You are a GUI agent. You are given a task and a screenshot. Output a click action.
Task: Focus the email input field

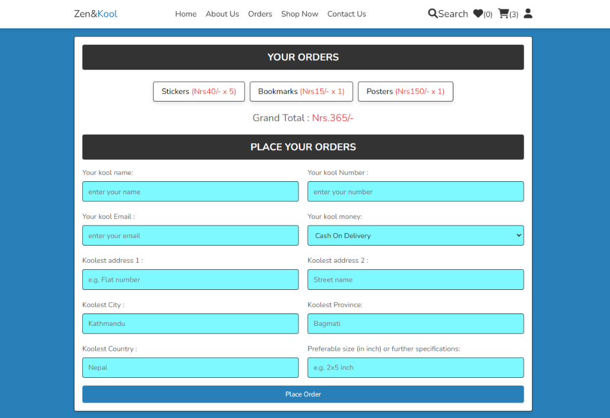point(190,236)
